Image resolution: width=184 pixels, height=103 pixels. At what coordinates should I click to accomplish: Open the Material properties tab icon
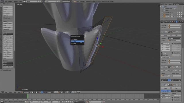click(x=181, y=21)
